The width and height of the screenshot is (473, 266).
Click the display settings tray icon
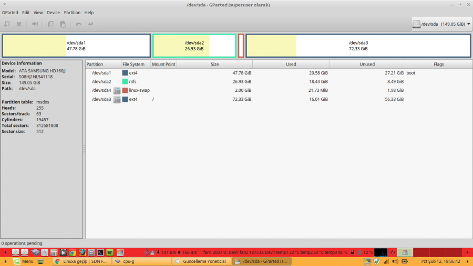(367, 261)
